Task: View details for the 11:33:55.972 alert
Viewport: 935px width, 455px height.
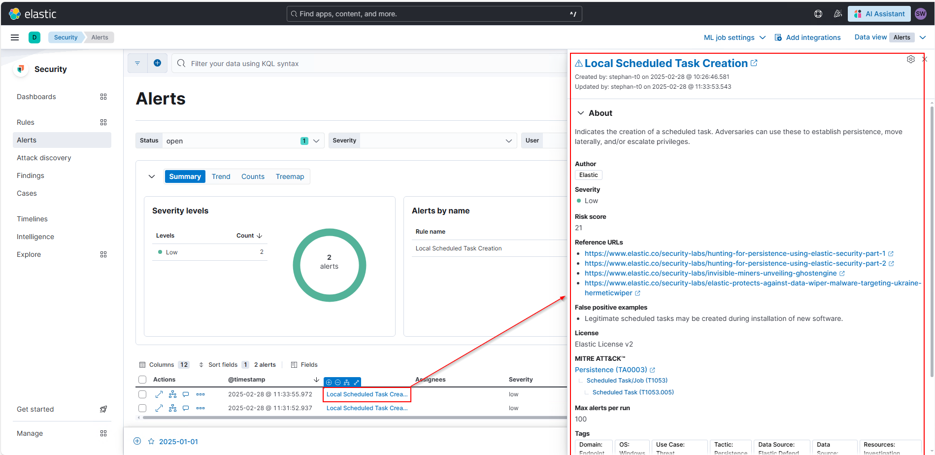Action: (x=159, y=394)
